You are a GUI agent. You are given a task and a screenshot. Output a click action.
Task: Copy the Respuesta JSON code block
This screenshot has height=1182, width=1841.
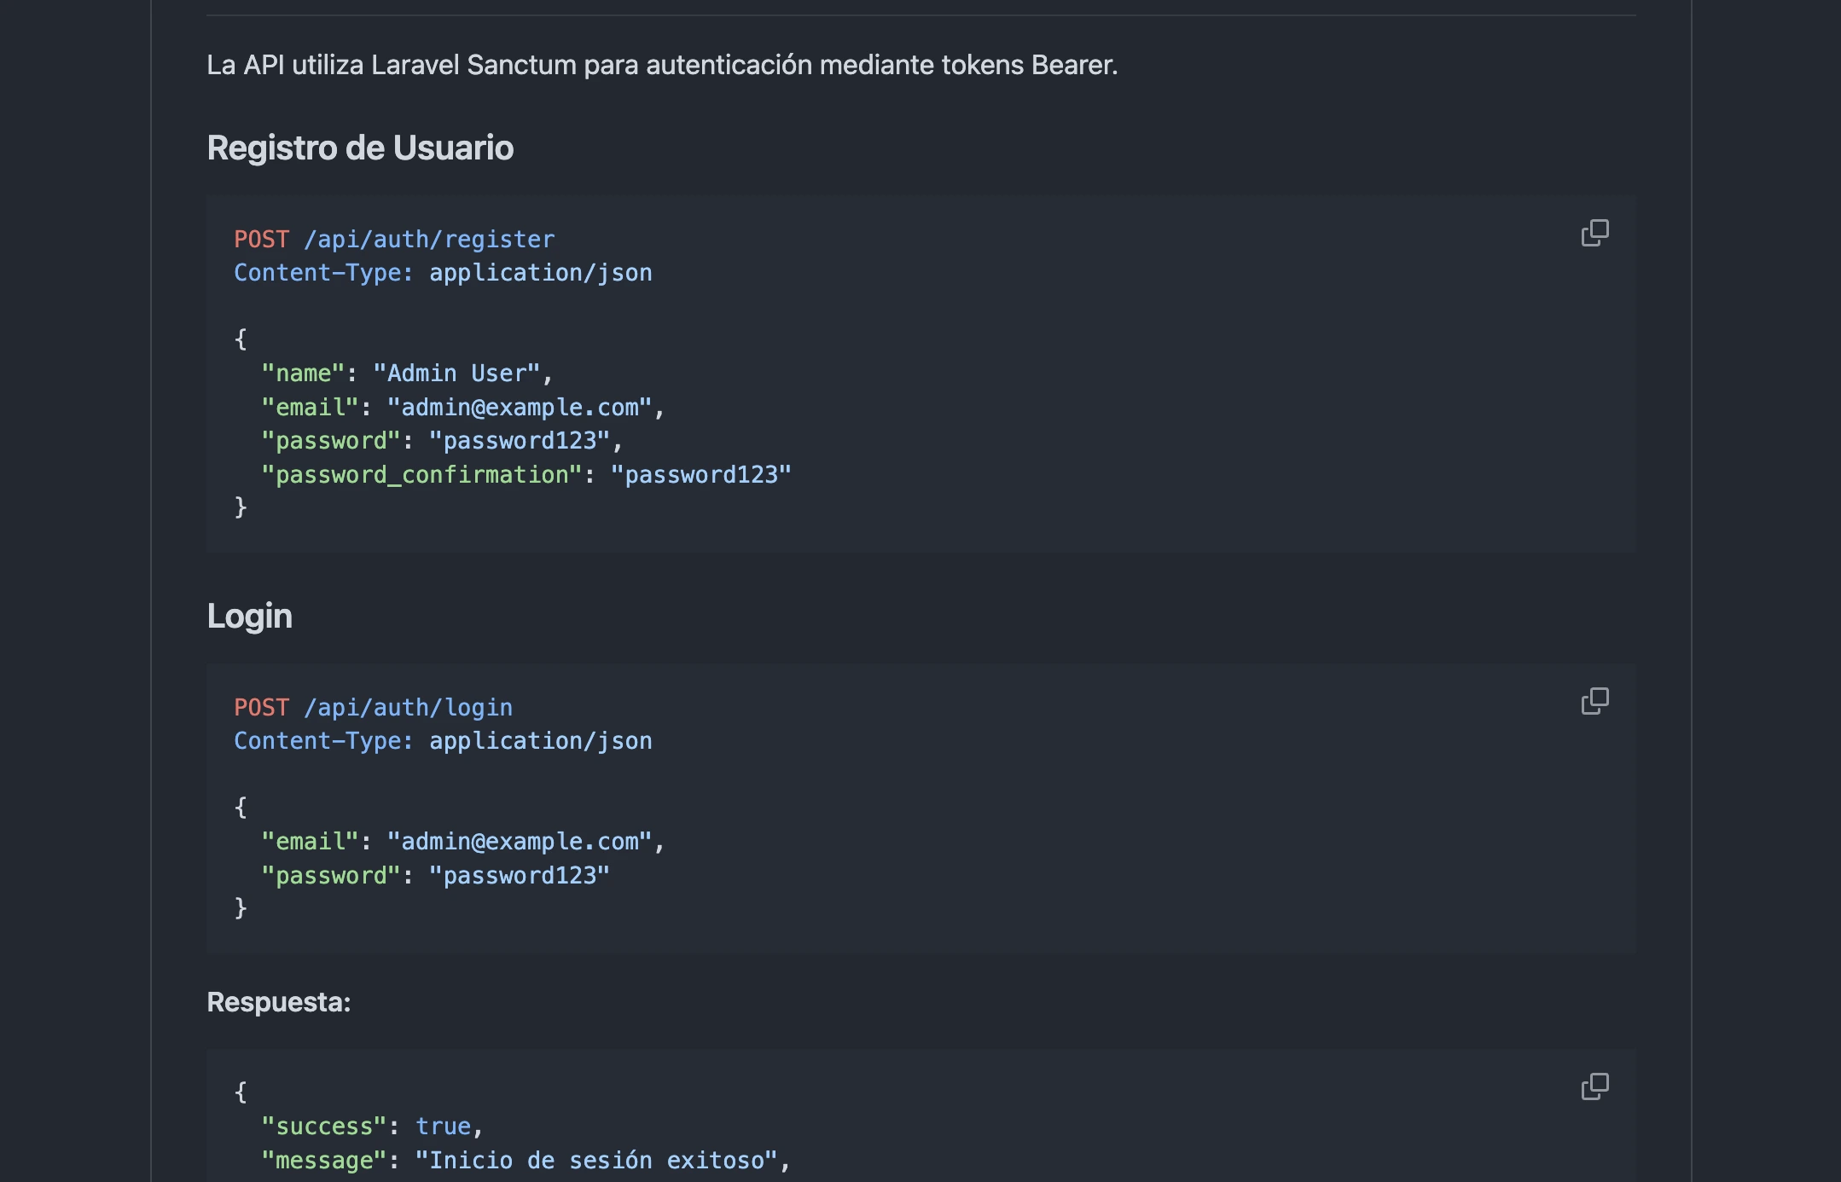coord(1594,1086)
